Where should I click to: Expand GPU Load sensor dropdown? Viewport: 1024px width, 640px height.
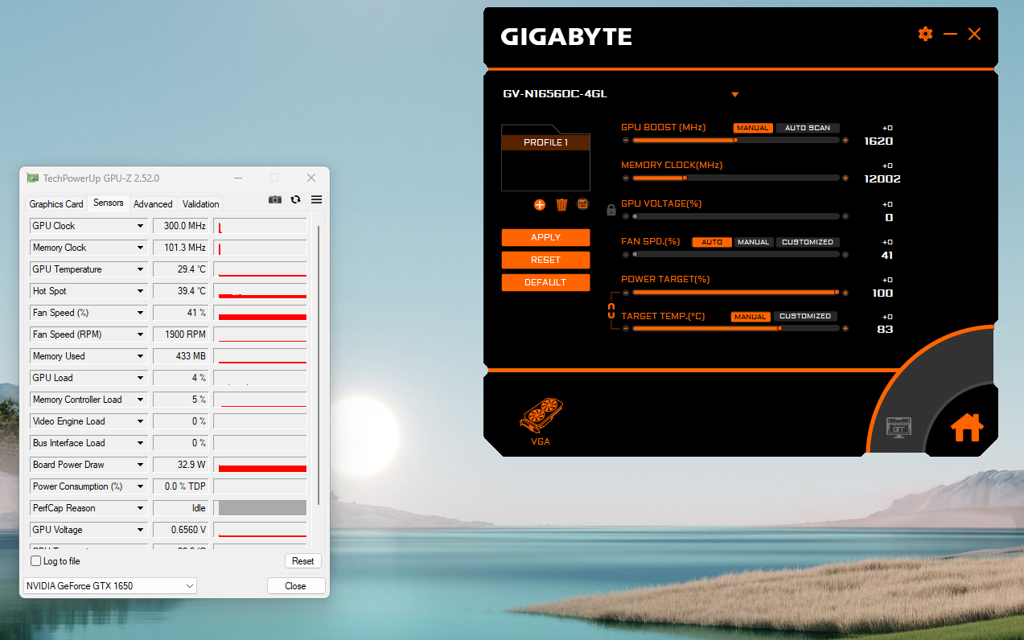click(x=141, y=378)
